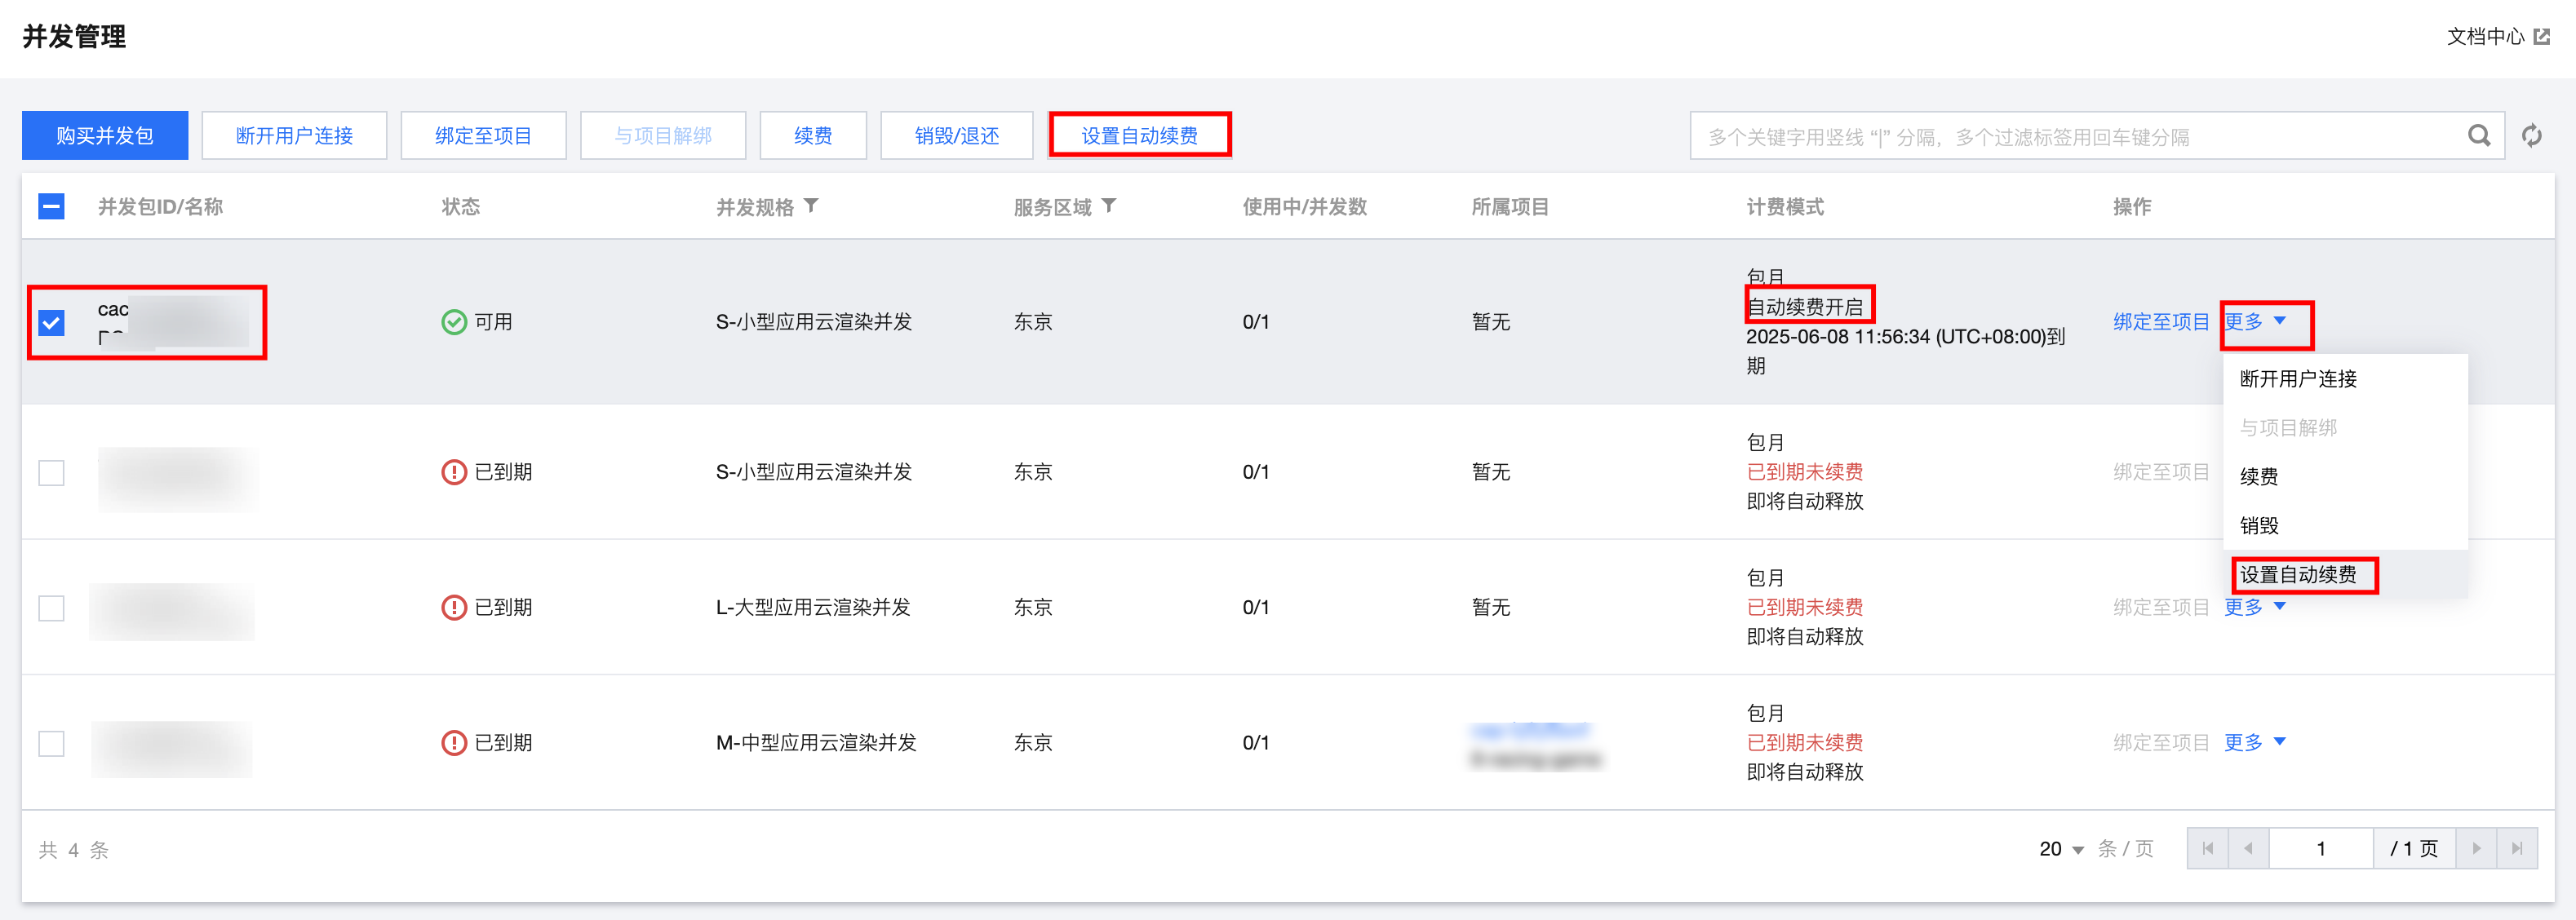Viewport: 2576px width, 920px height.
Task: Go to the next page arrow
Action: (x=2476, y=848)
